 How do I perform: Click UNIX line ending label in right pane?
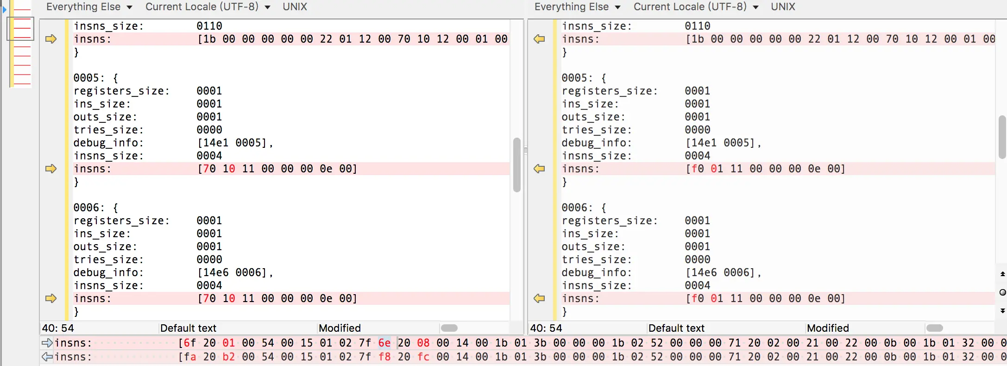tap(783, 6)
